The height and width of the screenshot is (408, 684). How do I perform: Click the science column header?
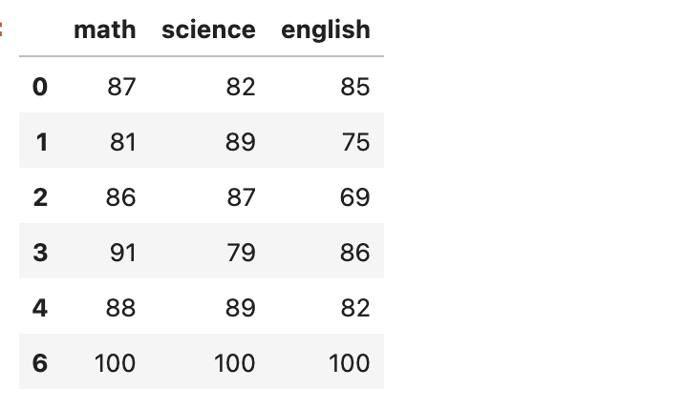[208, 30]
